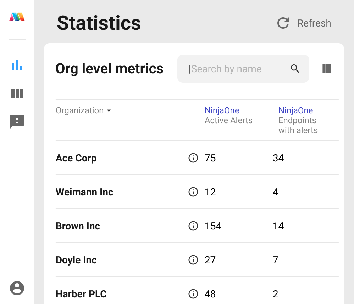Click the info icon for Ace Corp

[193, 158]
